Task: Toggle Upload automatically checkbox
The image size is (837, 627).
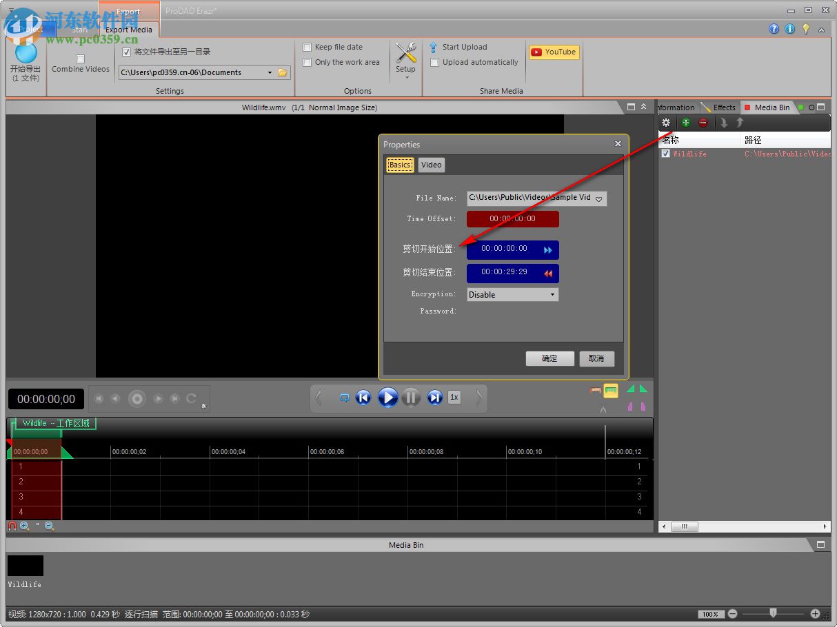Action: pos(435,63)
